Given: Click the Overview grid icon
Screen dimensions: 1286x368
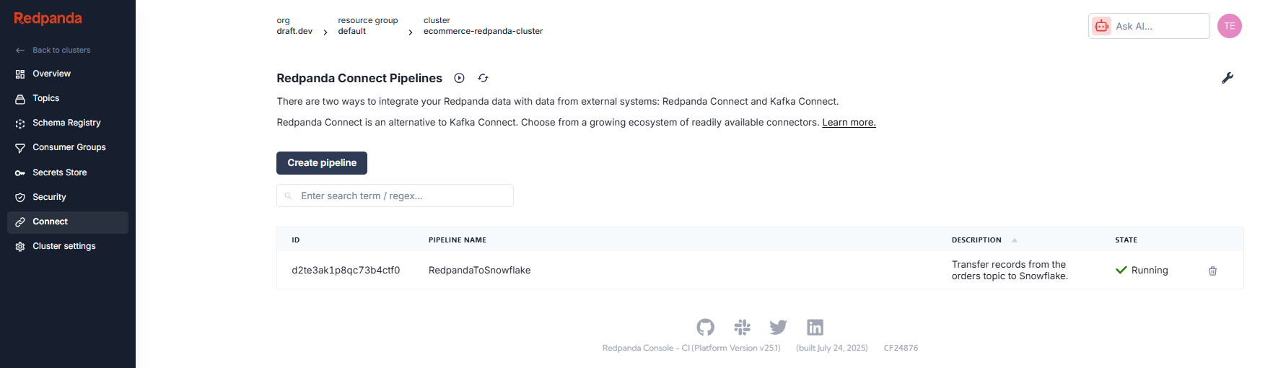Looking at the screenshot, I should pos(20,74).
